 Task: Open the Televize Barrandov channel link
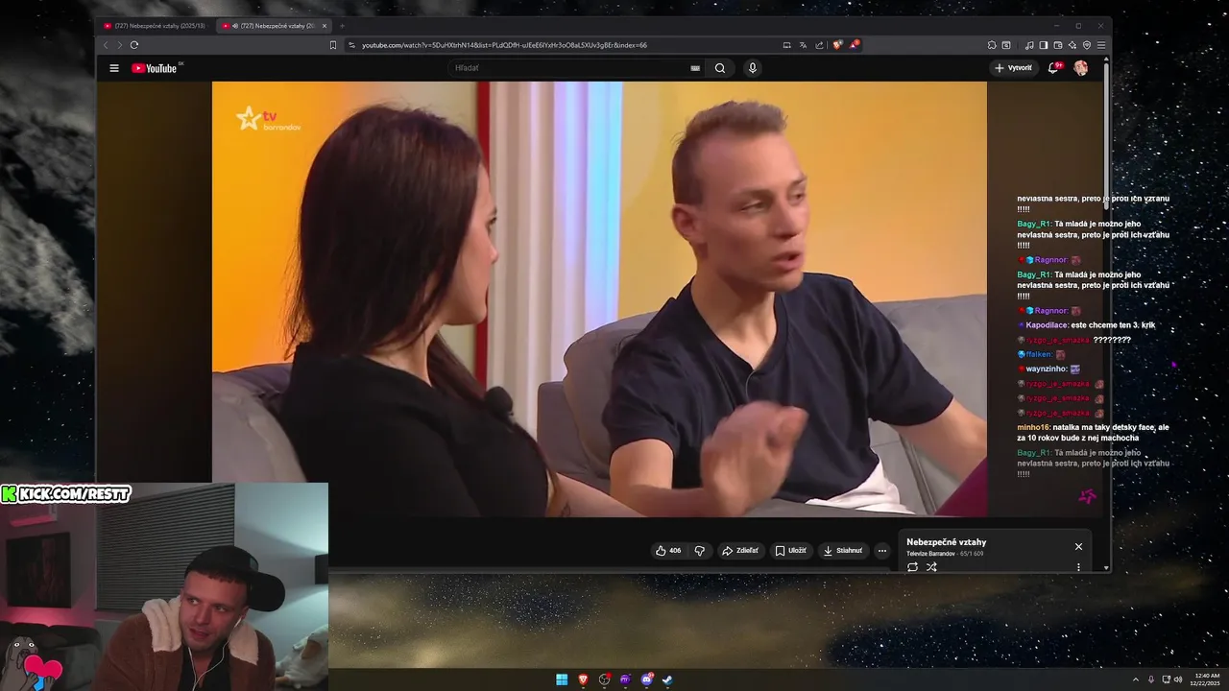click(930, 554)
